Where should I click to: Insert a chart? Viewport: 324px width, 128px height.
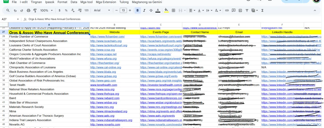pos(240,11)
